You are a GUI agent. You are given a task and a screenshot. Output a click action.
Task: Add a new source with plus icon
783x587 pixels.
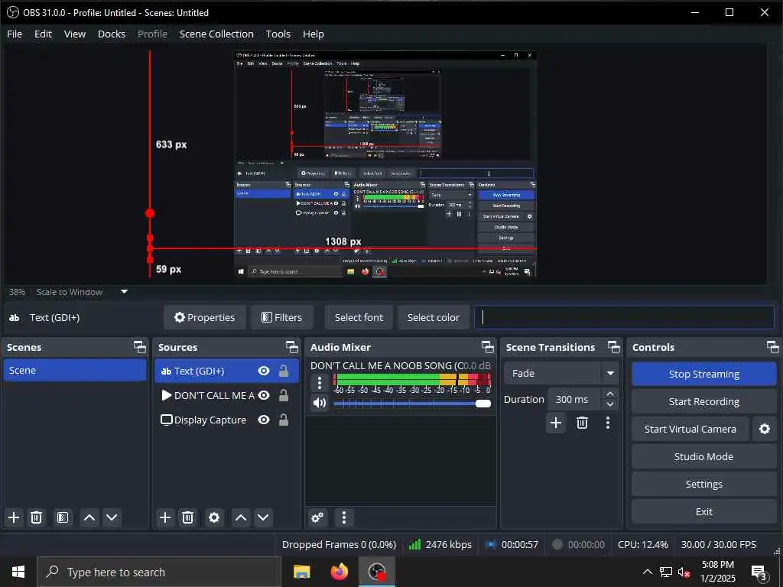click(x=165, y=517)
